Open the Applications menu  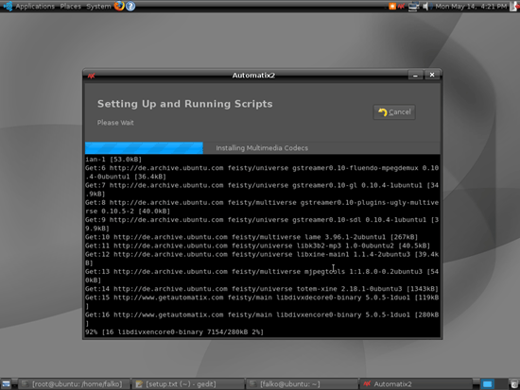coord(35,7)
